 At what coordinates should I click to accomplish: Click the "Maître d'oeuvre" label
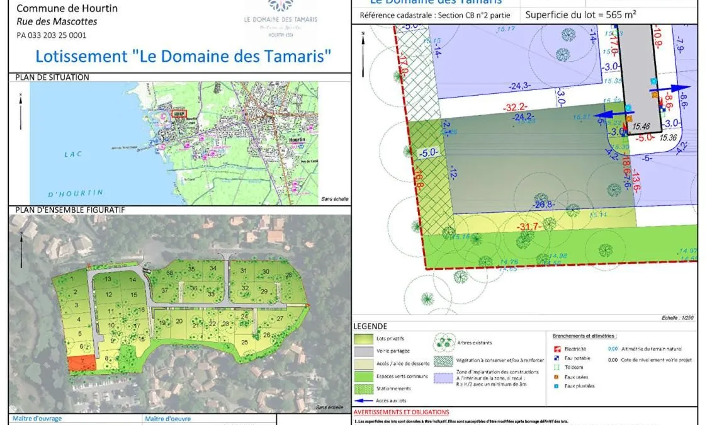(168, 419)
